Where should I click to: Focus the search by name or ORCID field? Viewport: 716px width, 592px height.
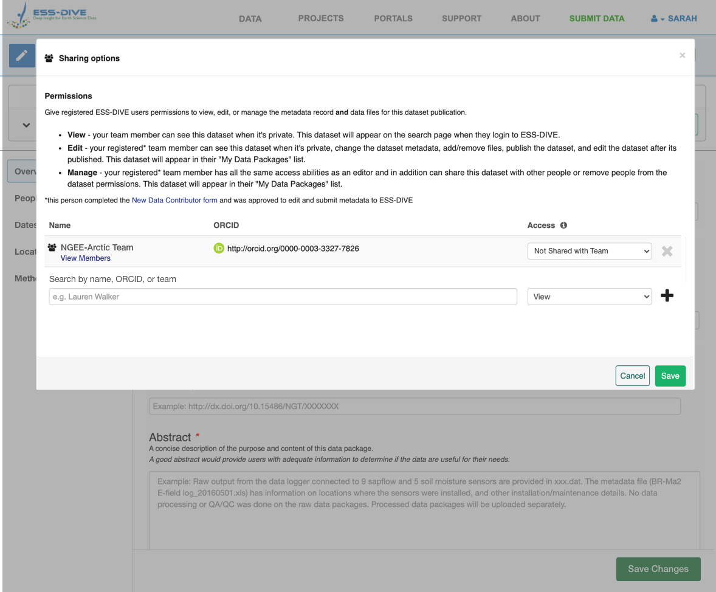(283, 297)
